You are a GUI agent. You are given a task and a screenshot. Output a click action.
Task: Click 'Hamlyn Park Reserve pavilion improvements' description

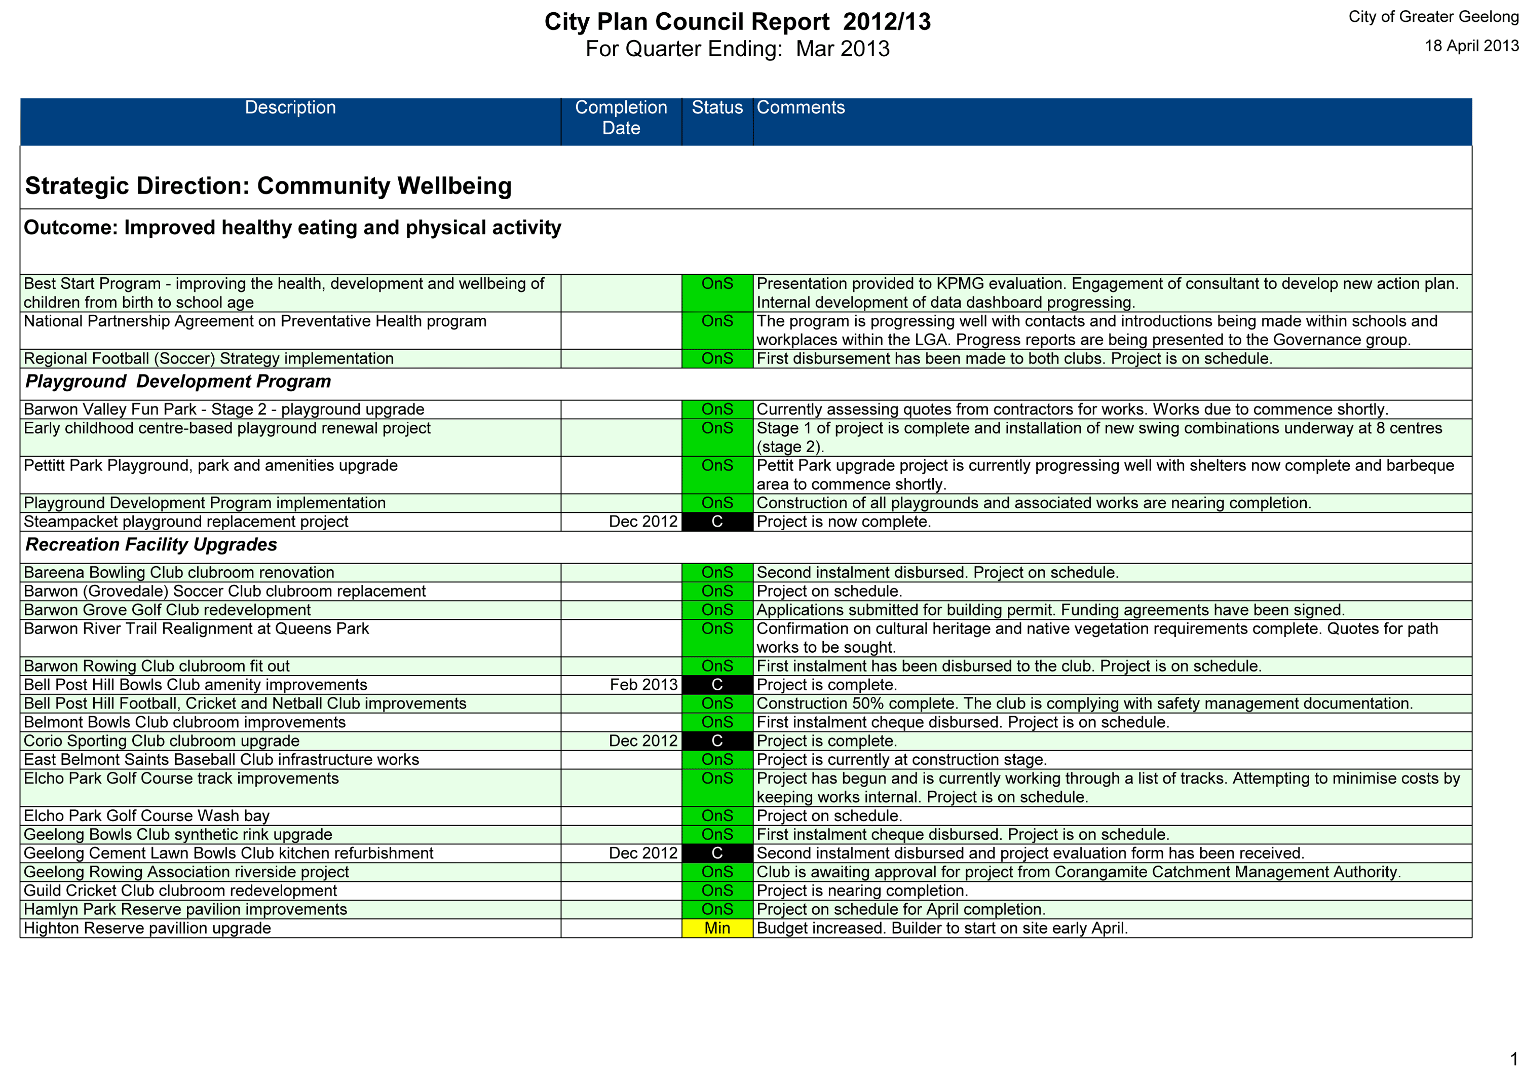185,909
